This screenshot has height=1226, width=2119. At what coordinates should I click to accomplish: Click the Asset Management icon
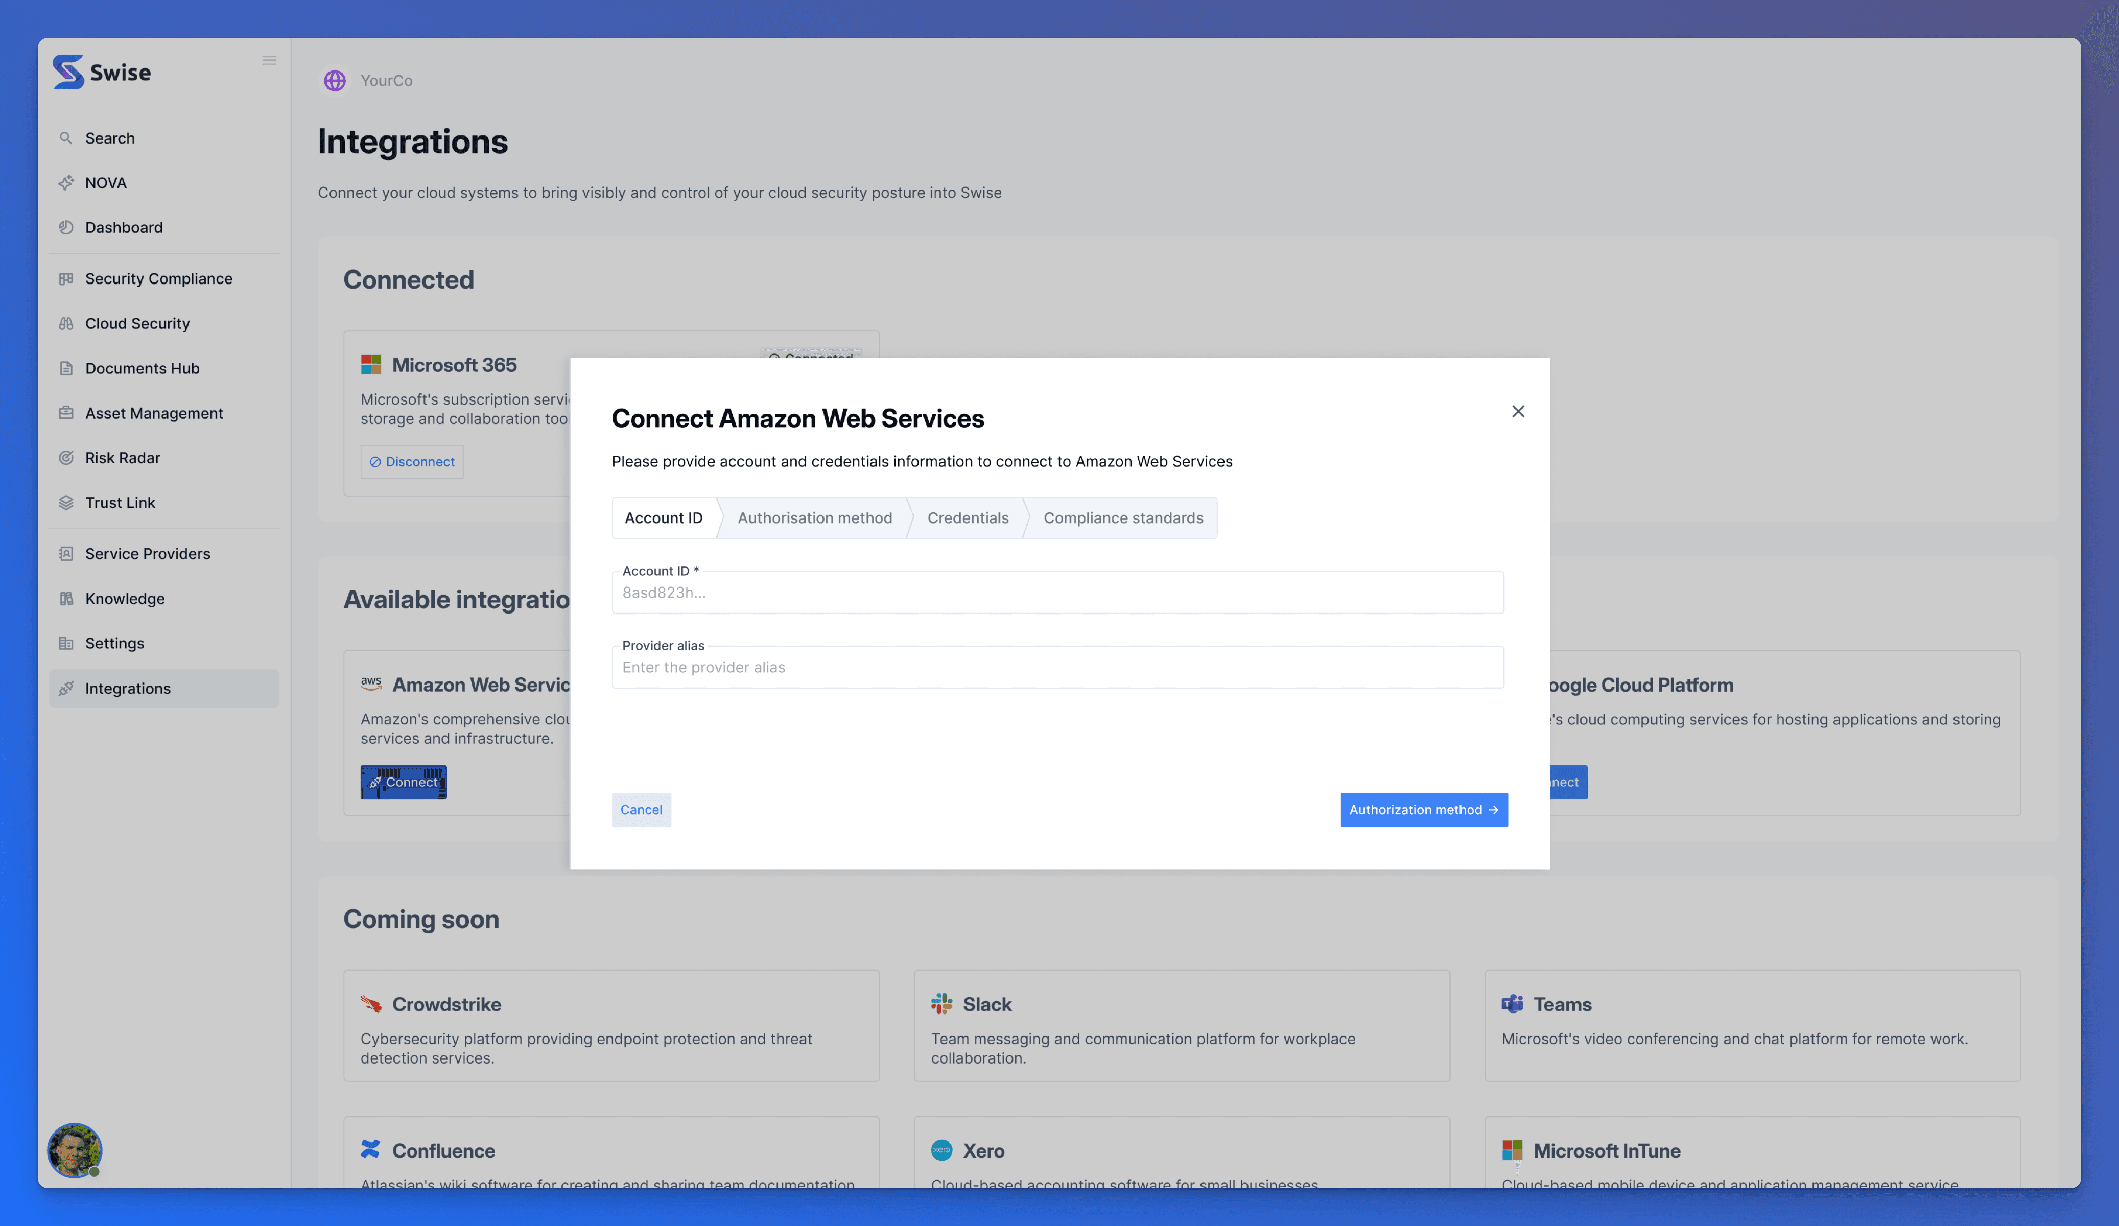click(65, 413)
